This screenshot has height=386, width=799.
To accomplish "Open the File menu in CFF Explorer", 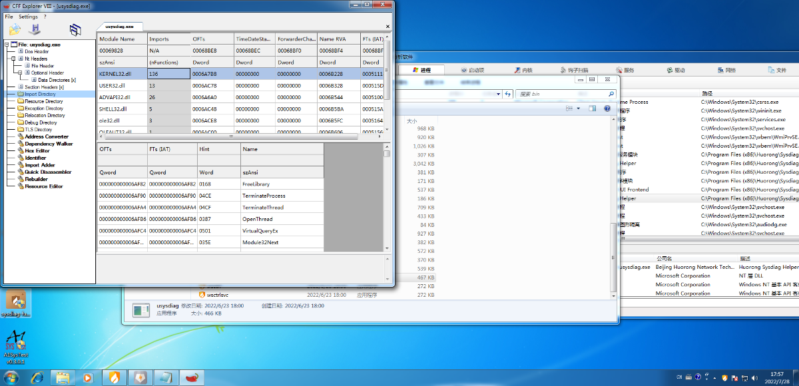I will (9, 17).
